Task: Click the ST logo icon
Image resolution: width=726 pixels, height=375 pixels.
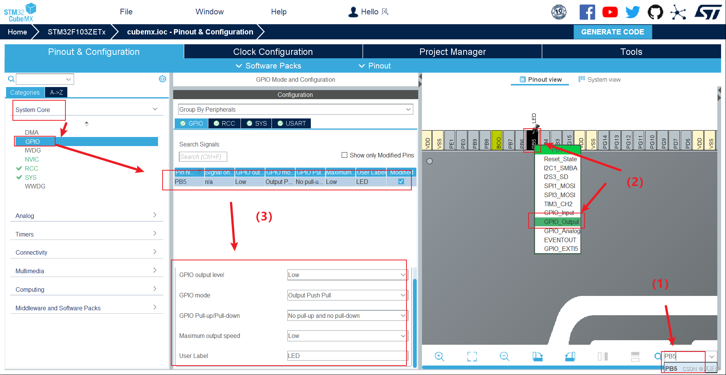Action: (708, 12)
